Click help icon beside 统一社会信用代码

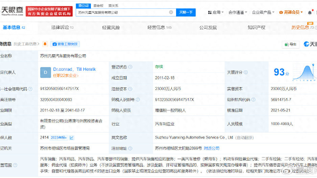[30, 89]
